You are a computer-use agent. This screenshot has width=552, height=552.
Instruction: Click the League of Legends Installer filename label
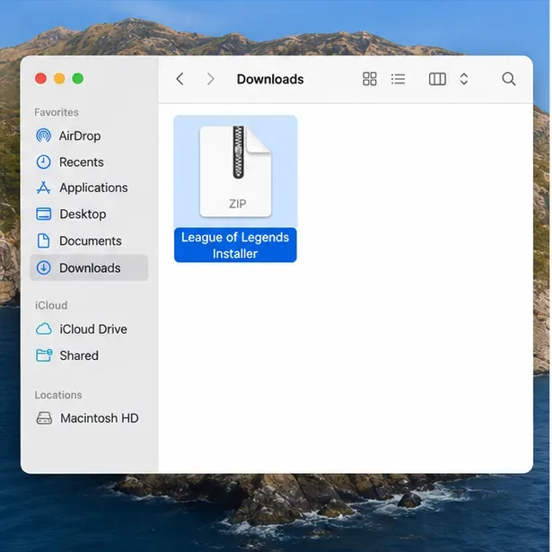[235, 245]
